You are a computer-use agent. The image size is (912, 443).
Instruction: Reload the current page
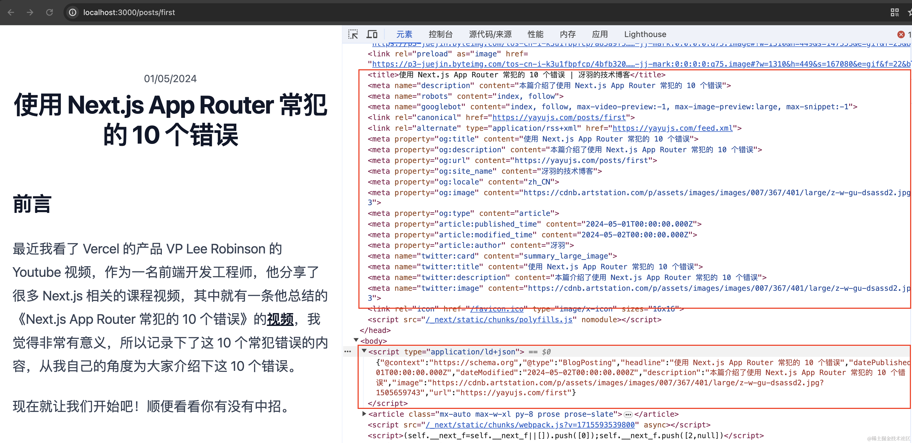point(49,12)
